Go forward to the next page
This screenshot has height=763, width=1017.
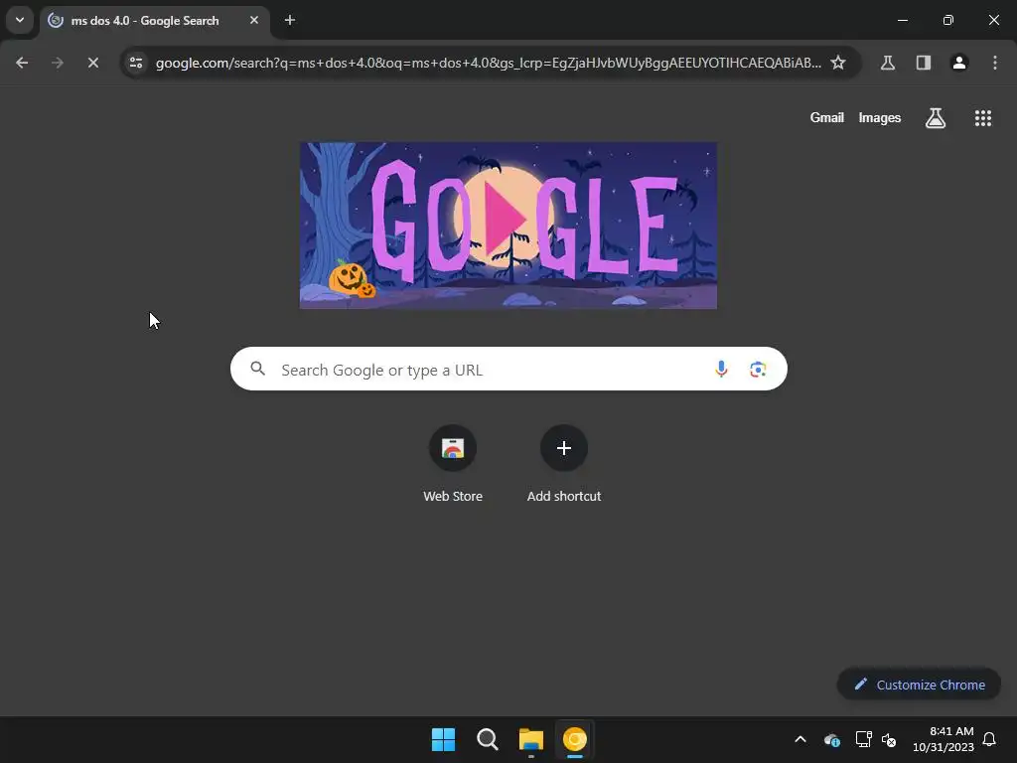point(57,63)
